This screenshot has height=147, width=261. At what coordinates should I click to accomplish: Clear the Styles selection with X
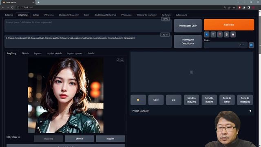pyautogui.click(x=240, y=45)
